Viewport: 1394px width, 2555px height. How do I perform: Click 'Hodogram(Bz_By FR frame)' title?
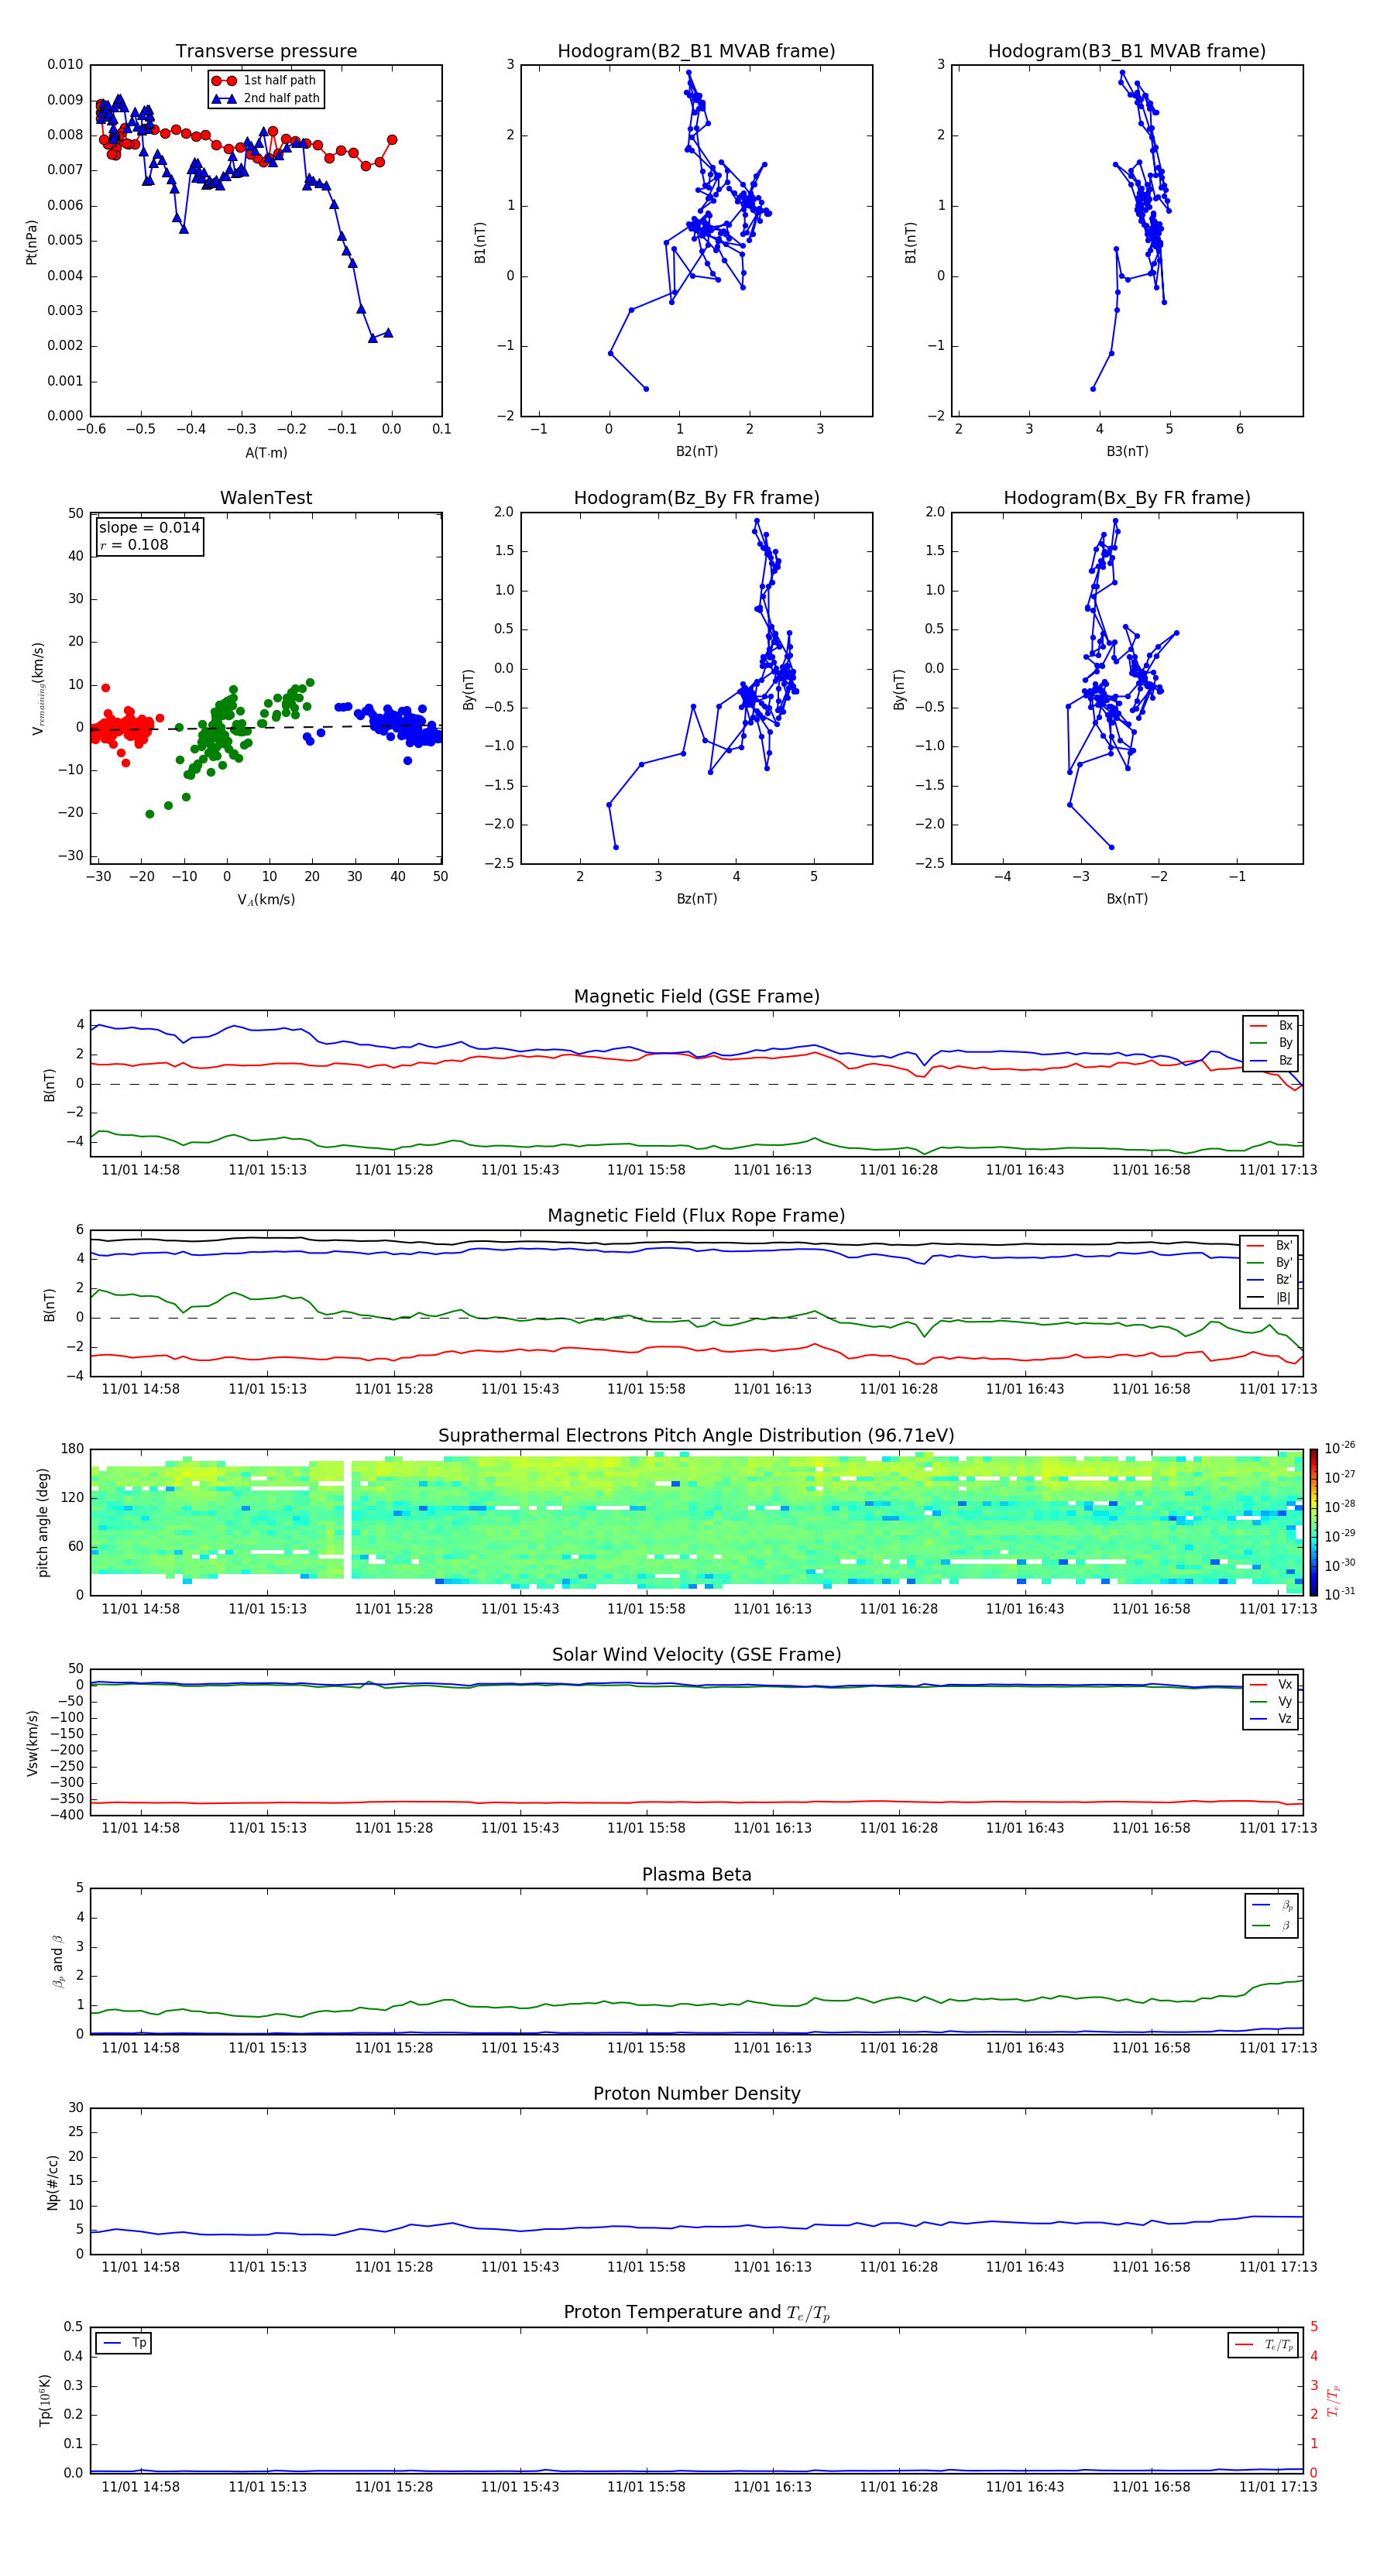click(x=696, y=498)
